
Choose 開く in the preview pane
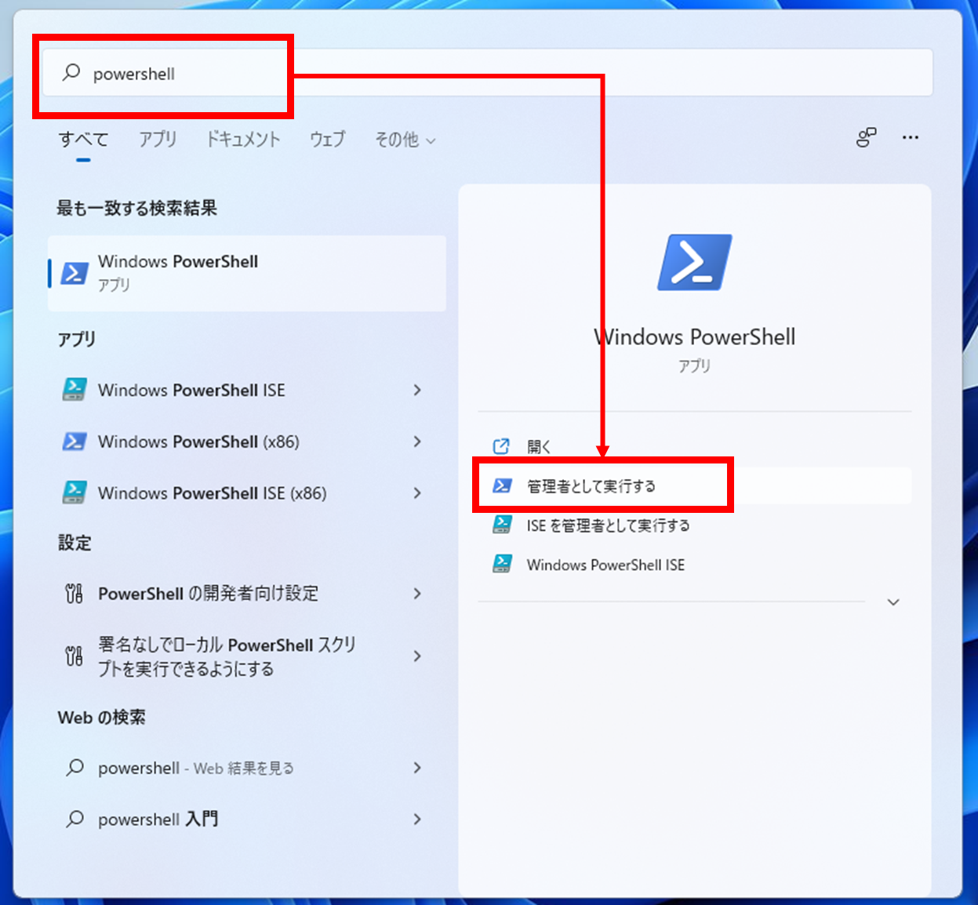pyautogui.click(x=539, y=446)
